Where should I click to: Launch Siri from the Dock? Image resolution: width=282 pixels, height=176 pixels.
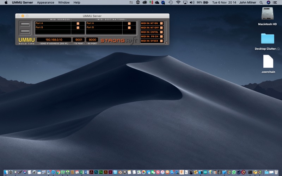point(25,172)
